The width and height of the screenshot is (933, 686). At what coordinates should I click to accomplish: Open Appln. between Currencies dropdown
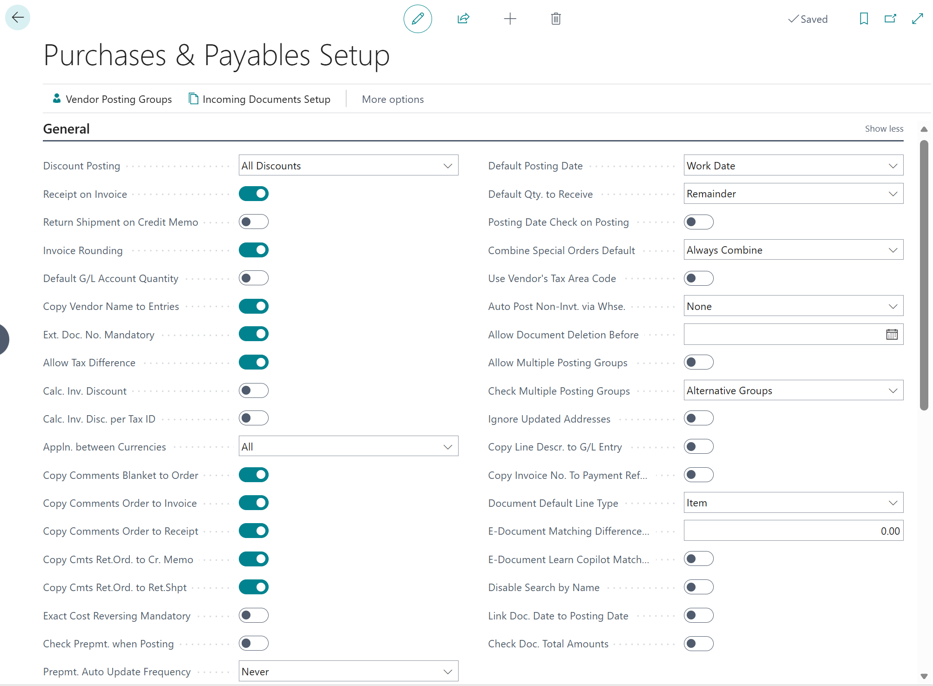[x=348, y=447]
